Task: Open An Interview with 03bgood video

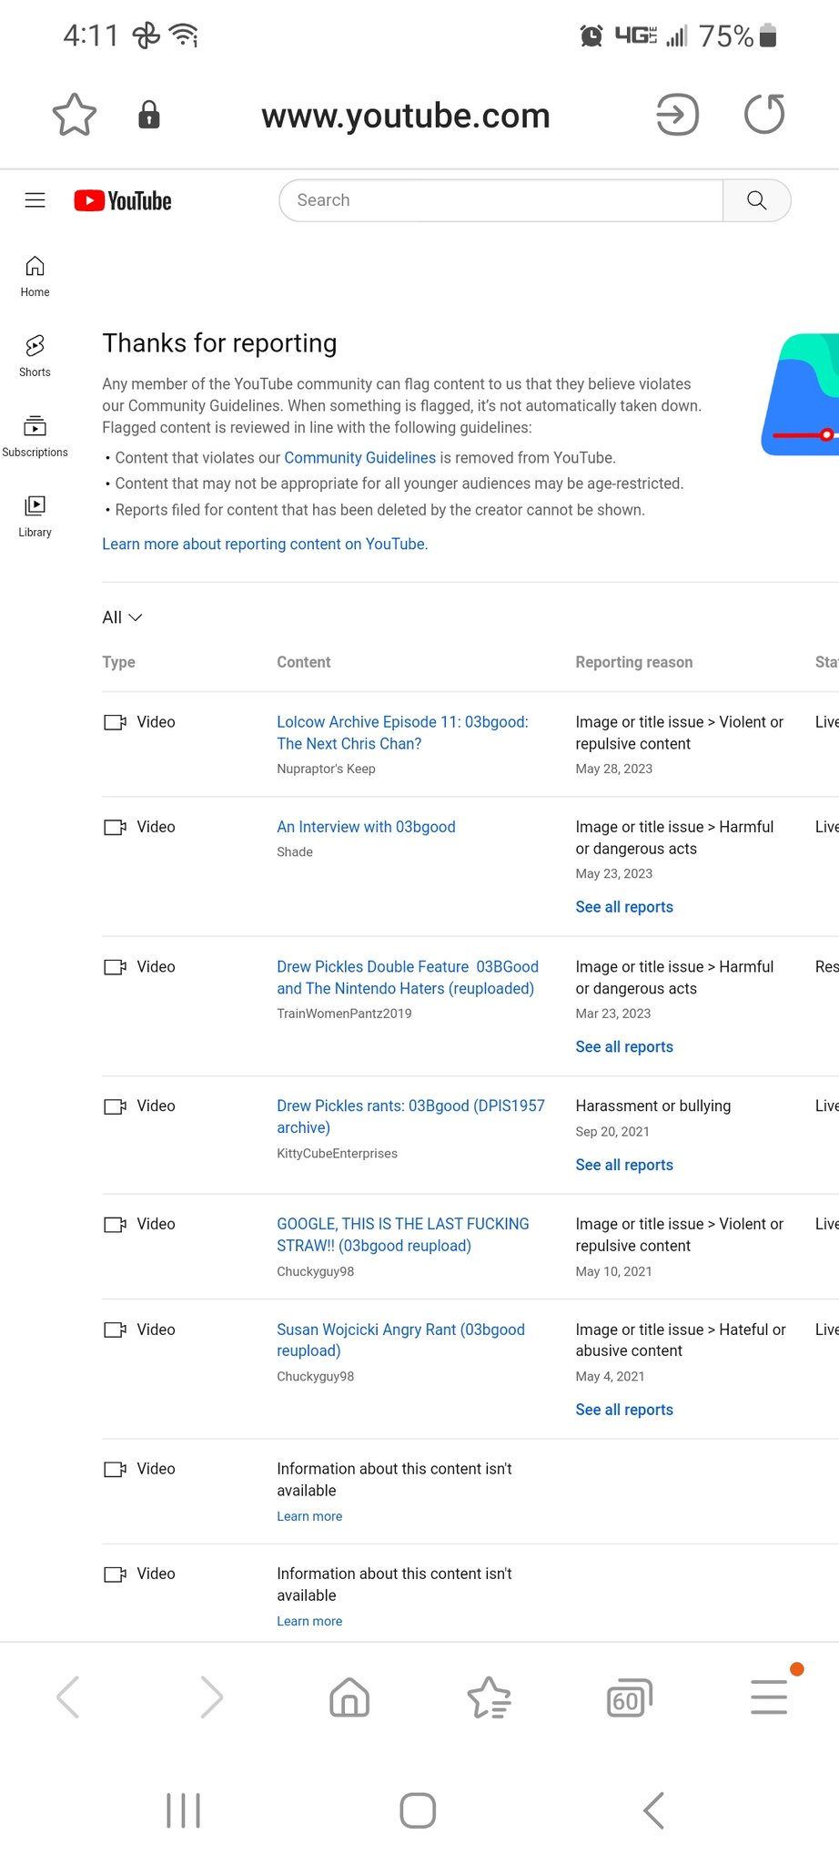Action: click(x=366, y=827)
